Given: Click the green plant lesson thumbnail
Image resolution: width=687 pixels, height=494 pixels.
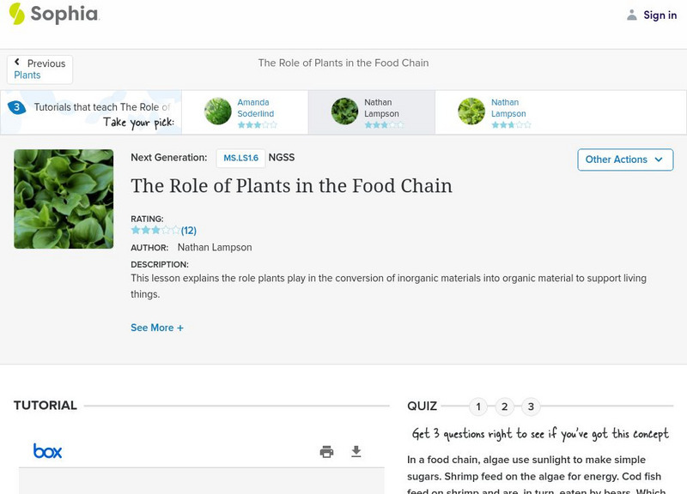Looking at the screenshot, I should [64, 199].
